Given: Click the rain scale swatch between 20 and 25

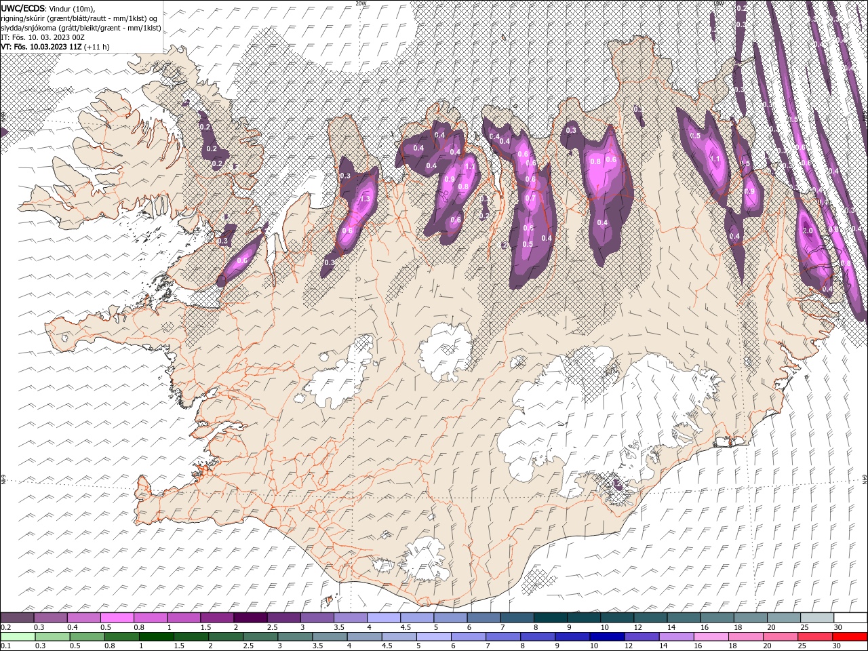Looking at the screenshot, I should tap(780, 636).
